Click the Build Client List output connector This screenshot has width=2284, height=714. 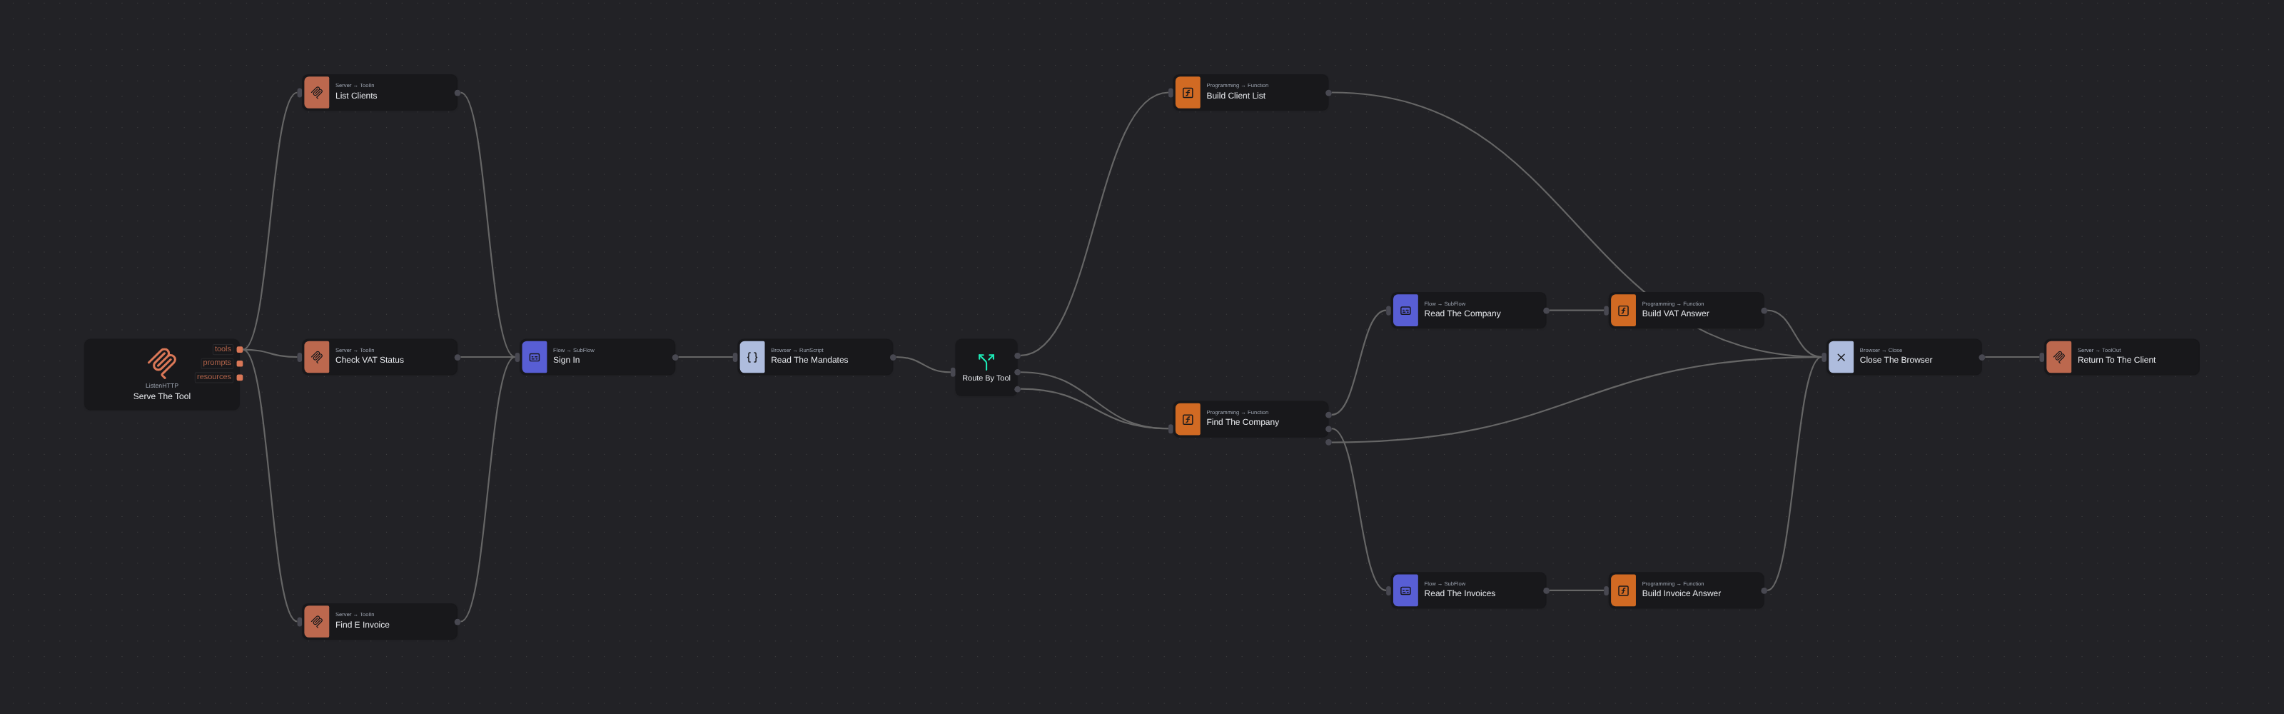pyautogui.click(x=1328, y=93)
